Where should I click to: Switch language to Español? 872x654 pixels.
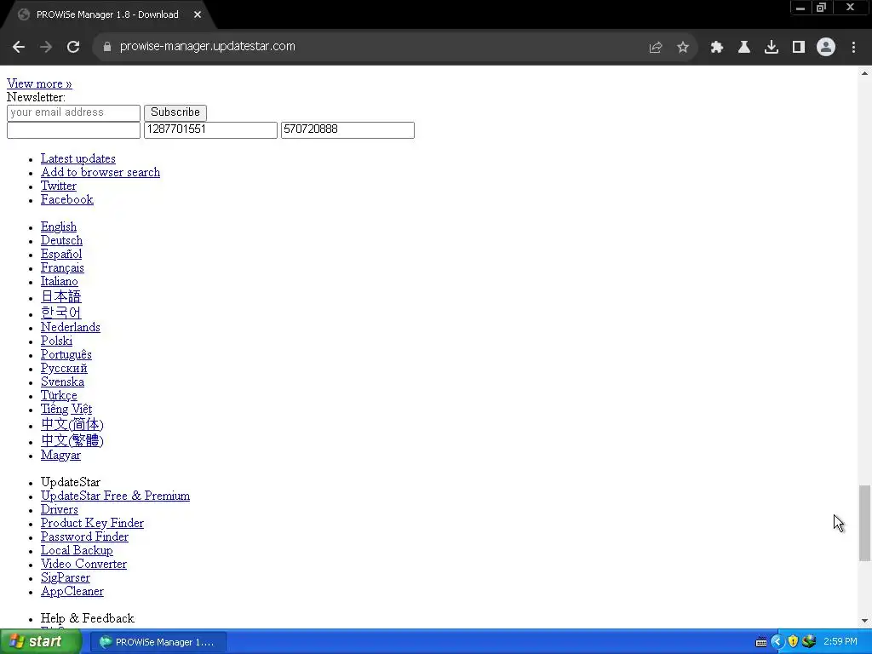pos(61,254)
